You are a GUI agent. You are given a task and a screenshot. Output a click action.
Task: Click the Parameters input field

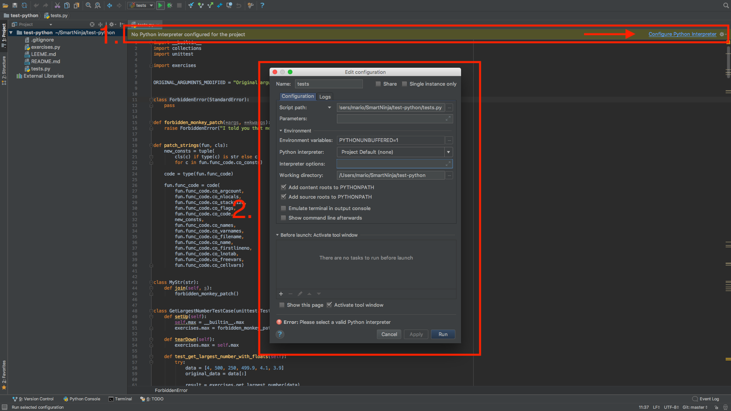[x=391, y=119]
